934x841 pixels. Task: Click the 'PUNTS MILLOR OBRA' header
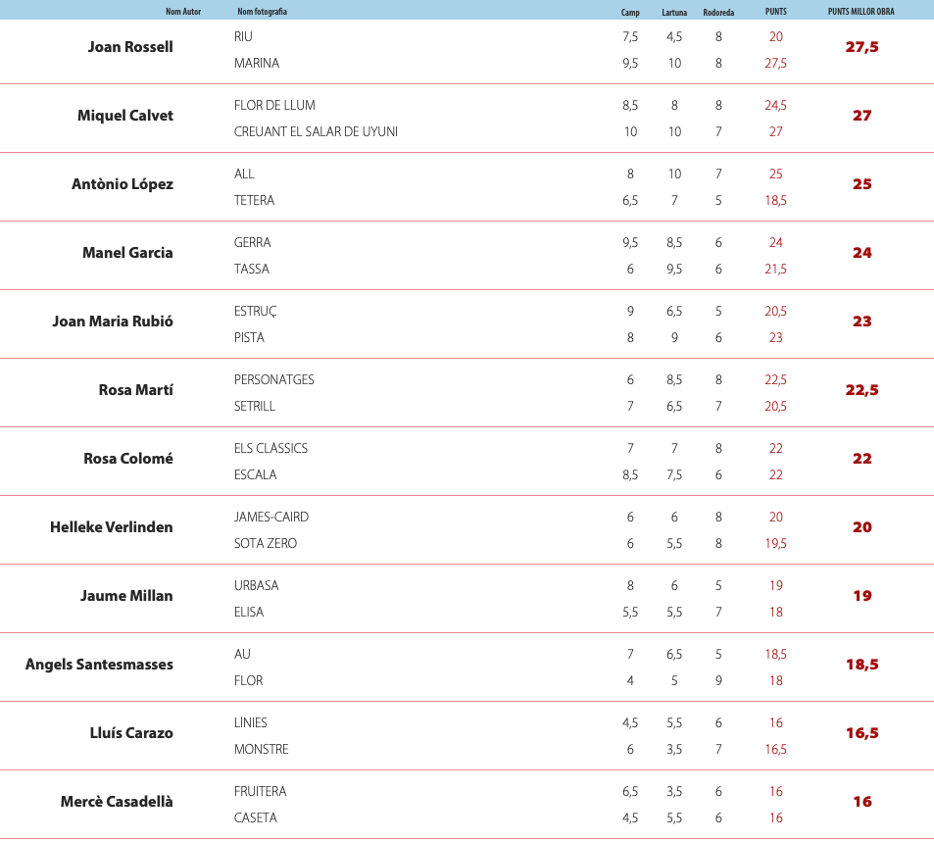pyautogui.click(x=861, y=12)
